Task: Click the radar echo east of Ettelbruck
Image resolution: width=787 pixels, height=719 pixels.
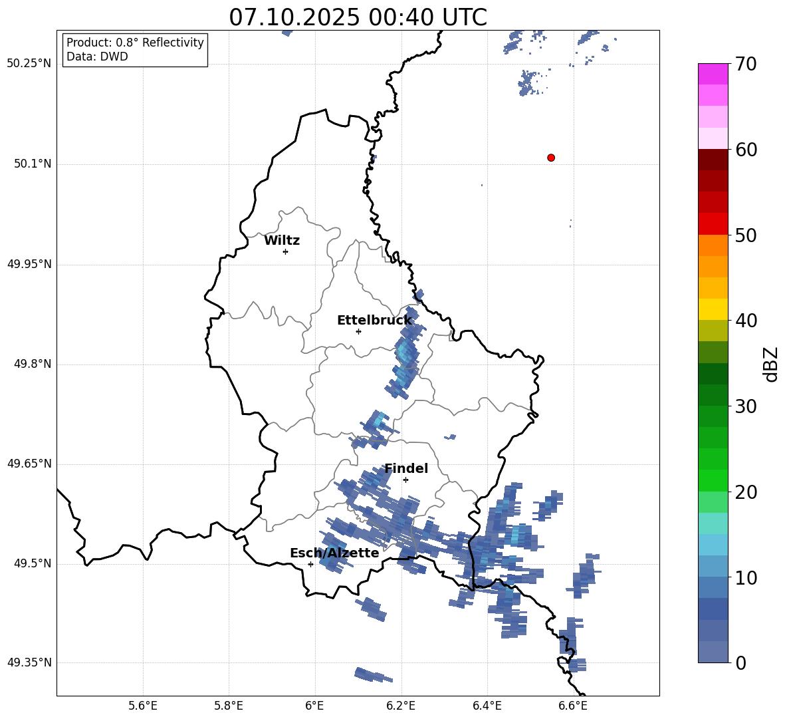Action: coord(405,354)
